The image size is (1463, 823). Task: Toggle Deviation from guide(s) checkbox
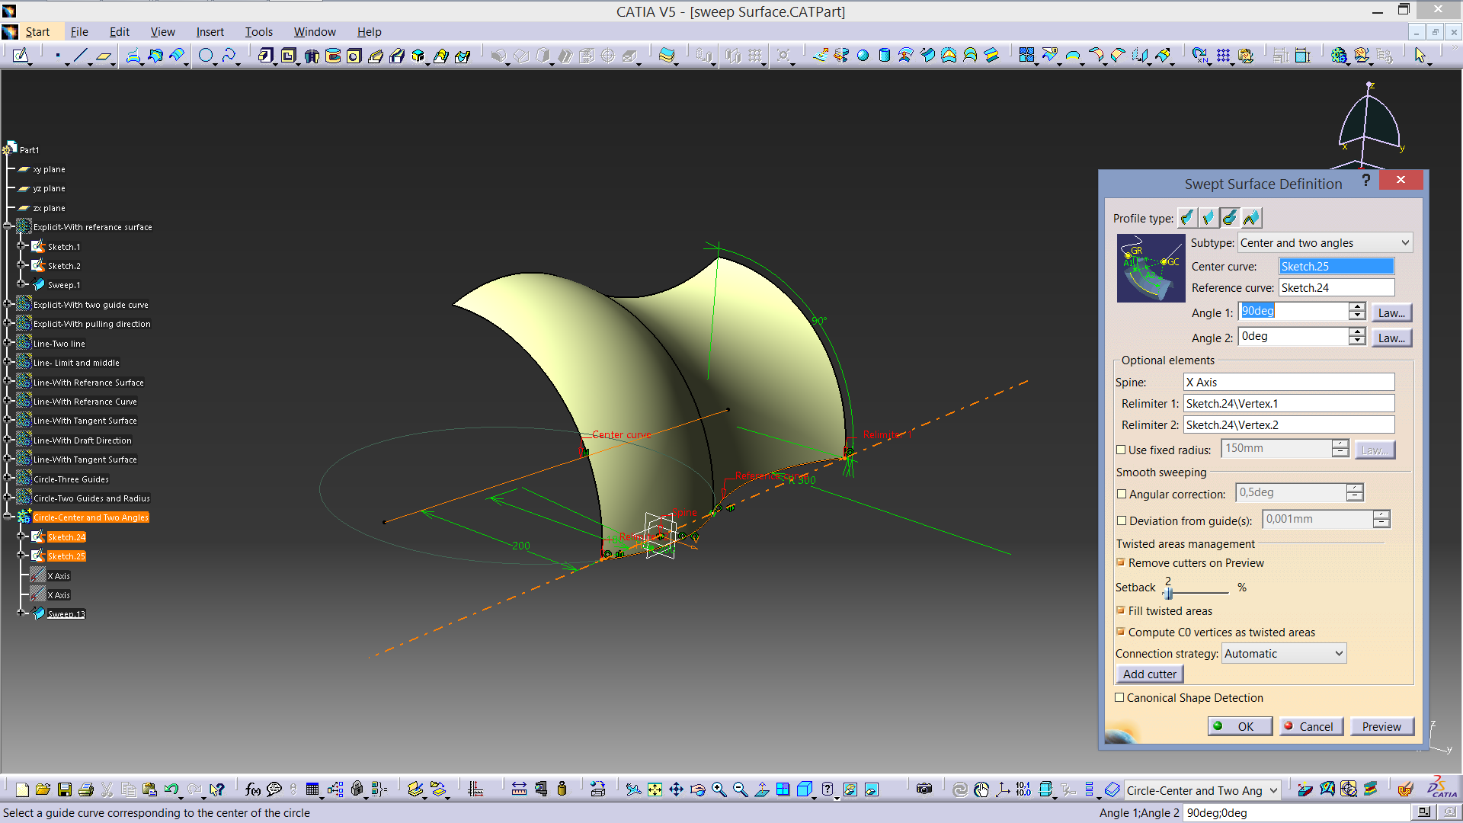point(1121,520)
